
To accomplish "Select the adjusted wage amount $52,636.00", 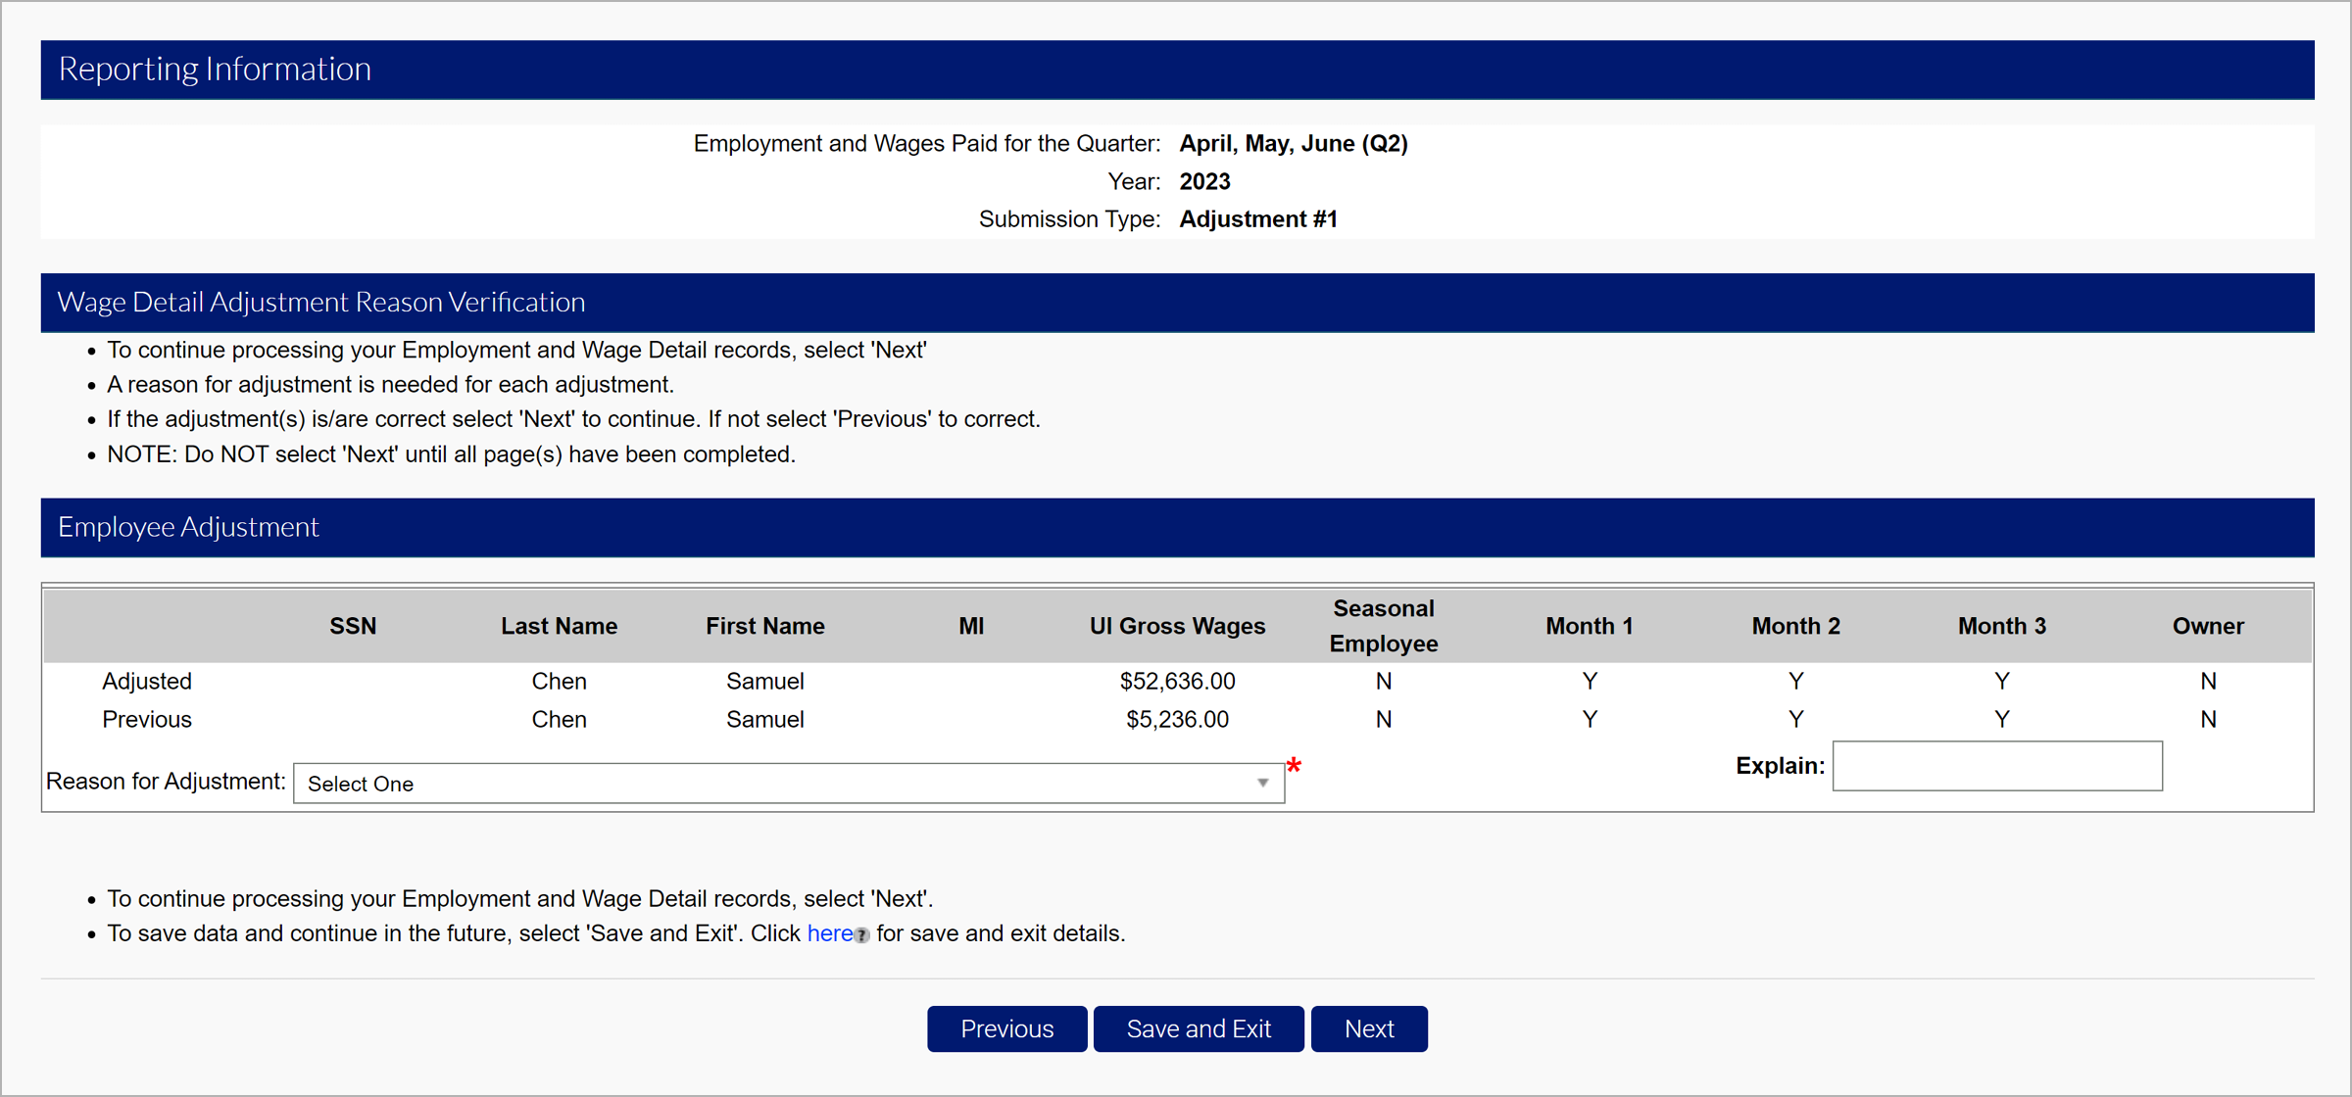I will coord(1177,681).
